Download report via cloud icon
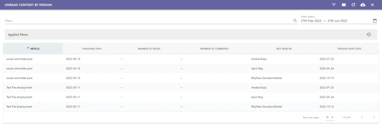Viewport: 382px width, 124px height. pyautogui.click(x=363, y=5)
